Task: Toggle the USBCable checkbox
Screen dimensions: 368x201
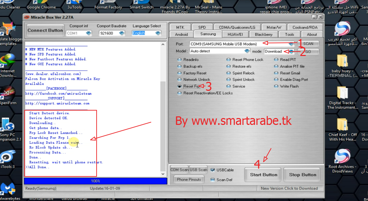Action: click(213, 170)
